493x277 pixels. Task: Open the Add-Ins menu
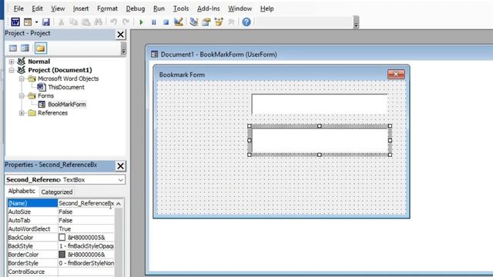209,8
